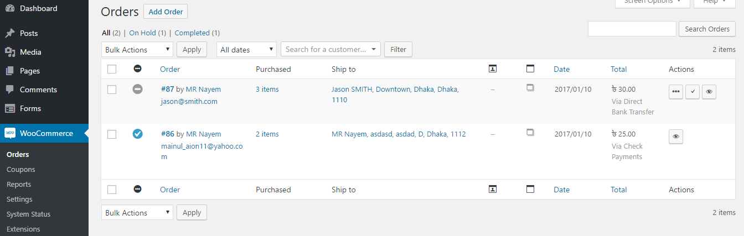Click the on-hold status icon for order #87

point(138,88)
